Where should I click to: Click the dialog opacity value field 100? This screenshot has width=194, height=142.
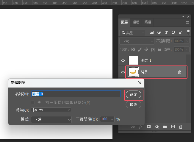[105, 119]
